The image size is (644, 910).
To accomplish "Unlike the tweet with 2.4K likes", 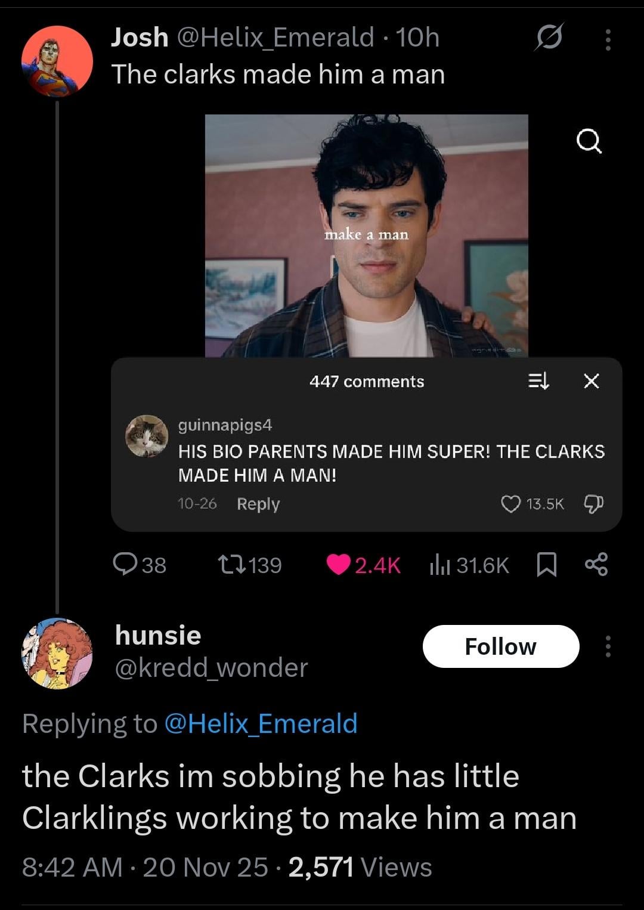I will (339, 564).
